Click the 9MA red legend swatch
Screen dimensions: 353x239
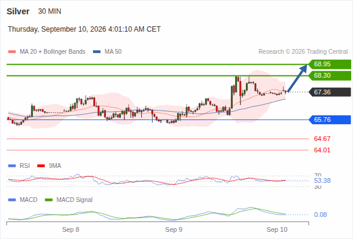[x=41, y=166]
